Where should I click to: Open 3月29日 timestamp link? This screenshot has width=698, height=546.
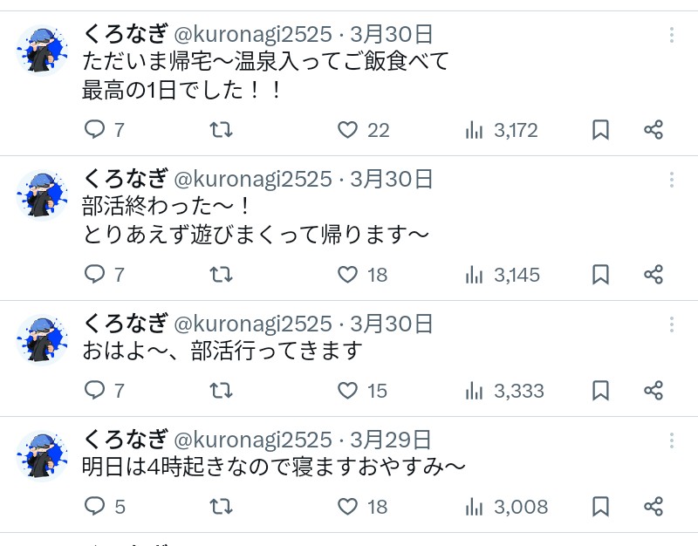tap(391, 440)
